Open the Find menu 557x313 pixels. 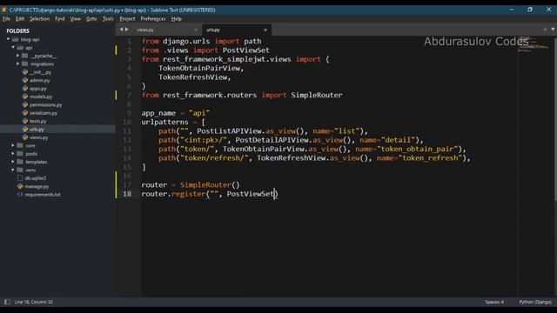(x=60, y=19)
